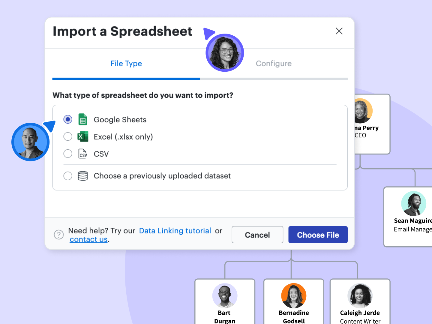Click the Google Sheets icon
Screen dimensions: 432x324
[83, 119]
